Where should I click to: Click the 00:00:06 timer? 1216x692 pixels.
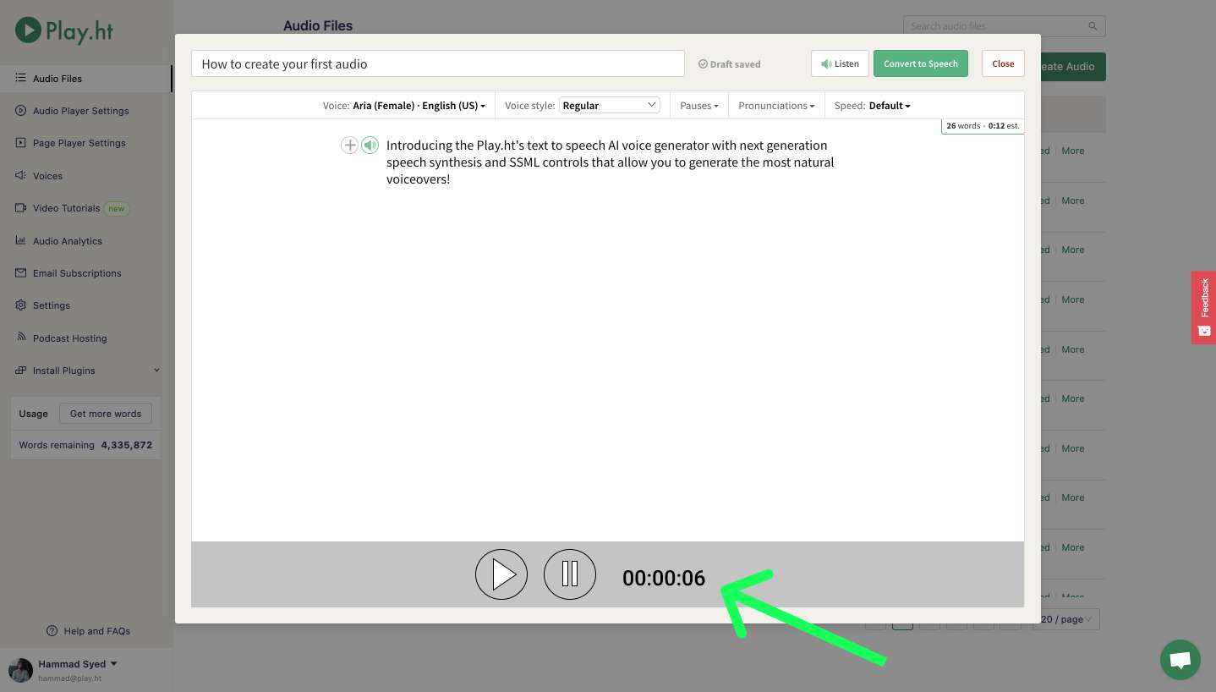[x=664, y=578]
